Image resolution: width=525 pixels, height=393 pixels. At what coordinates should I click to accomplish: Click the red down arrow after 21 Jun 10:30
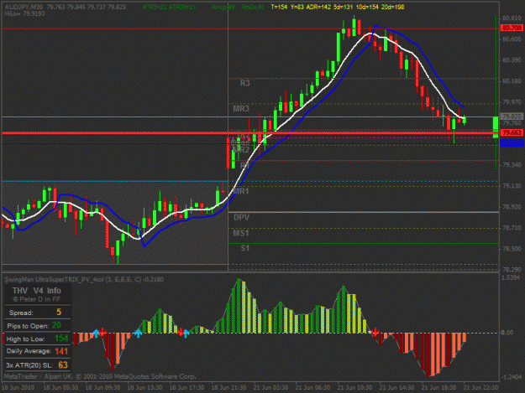click(375, 332)
